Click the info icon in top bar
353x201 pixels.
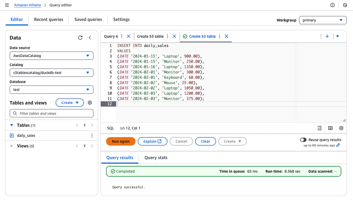click(x=333, y=5)
